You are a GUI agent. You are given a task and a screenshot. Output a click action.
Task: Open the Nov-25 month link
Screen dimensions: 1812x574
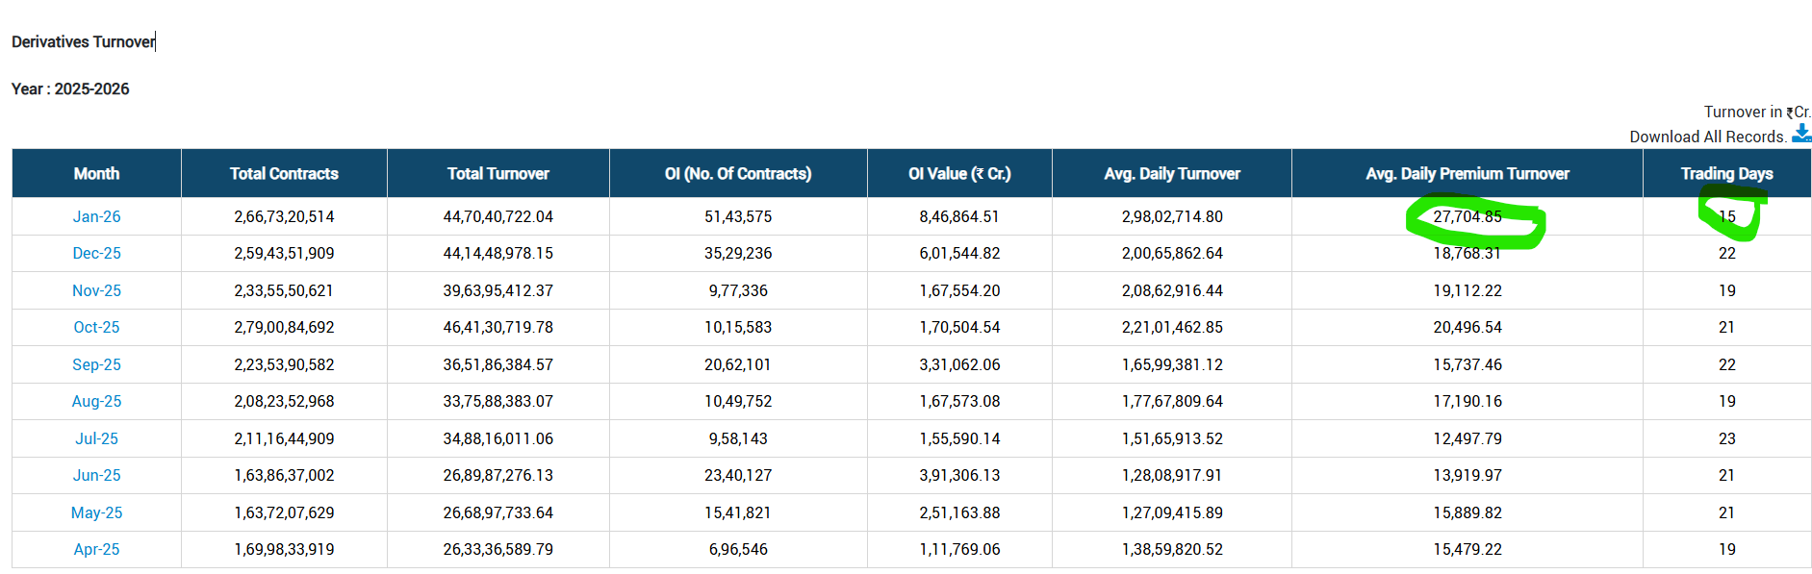click(96, 290)
